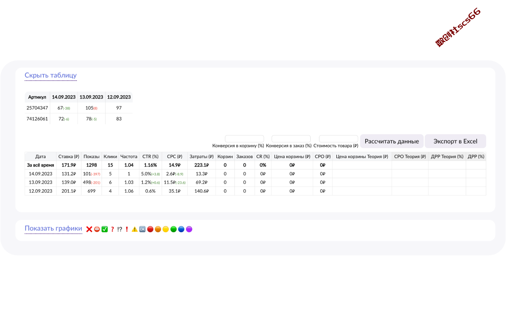This screenshot has height=316, width=506.
Task: Click the 13.3₽ spend value
Action: pos(202,174)
